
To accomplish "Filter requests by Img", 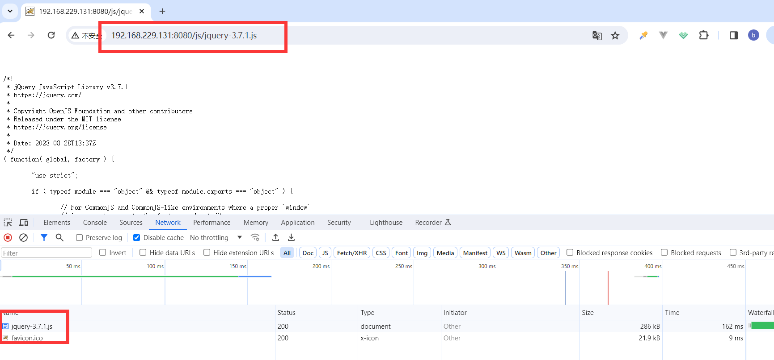I will coord(422,253).
